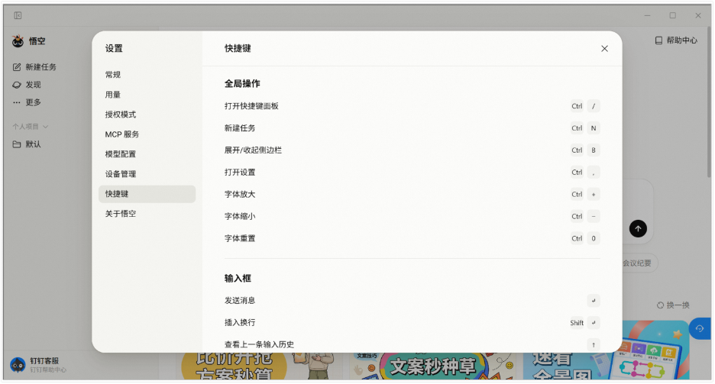Click the 查看上一条输入历史 row label
The width and height of the screenshot is (715, 384).
[x=259, y=345]
